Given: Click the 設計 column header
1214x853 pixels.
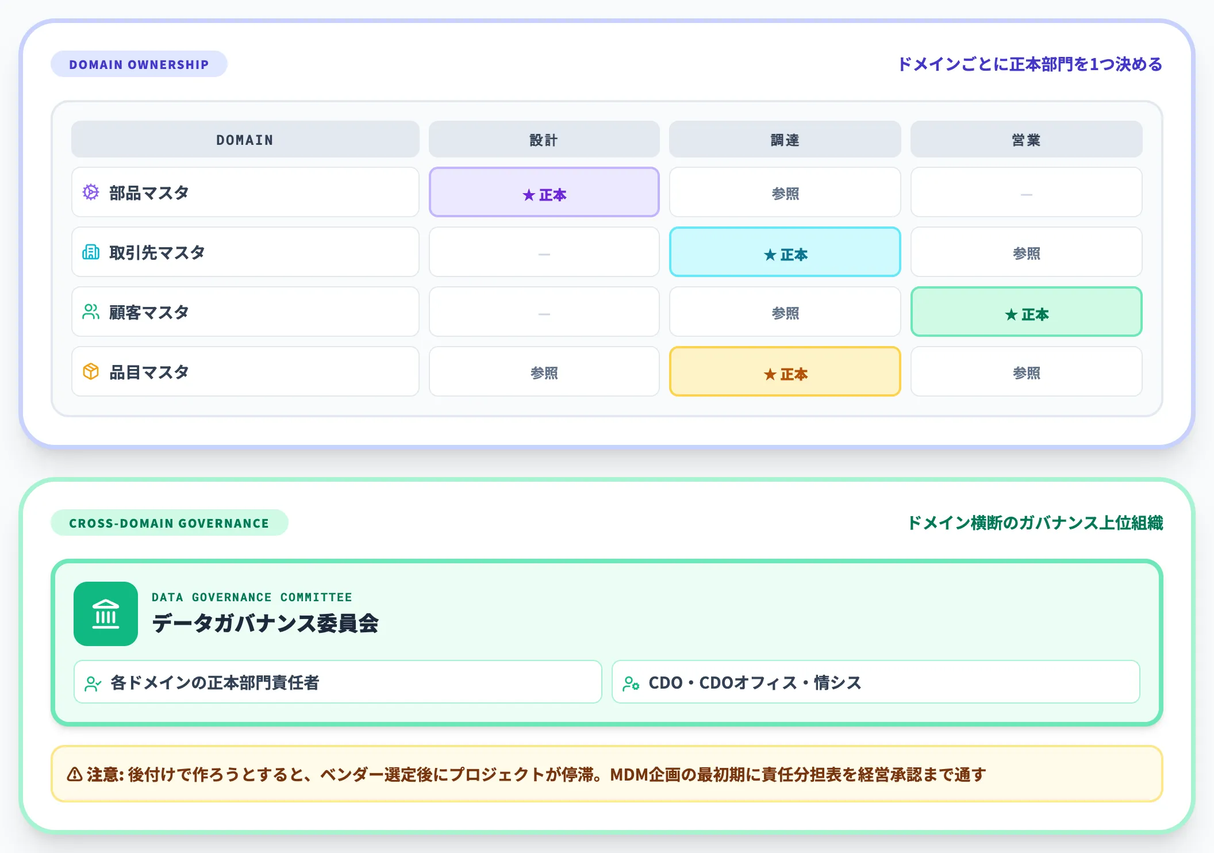Looking at the screenshot, I should point(544,139).
